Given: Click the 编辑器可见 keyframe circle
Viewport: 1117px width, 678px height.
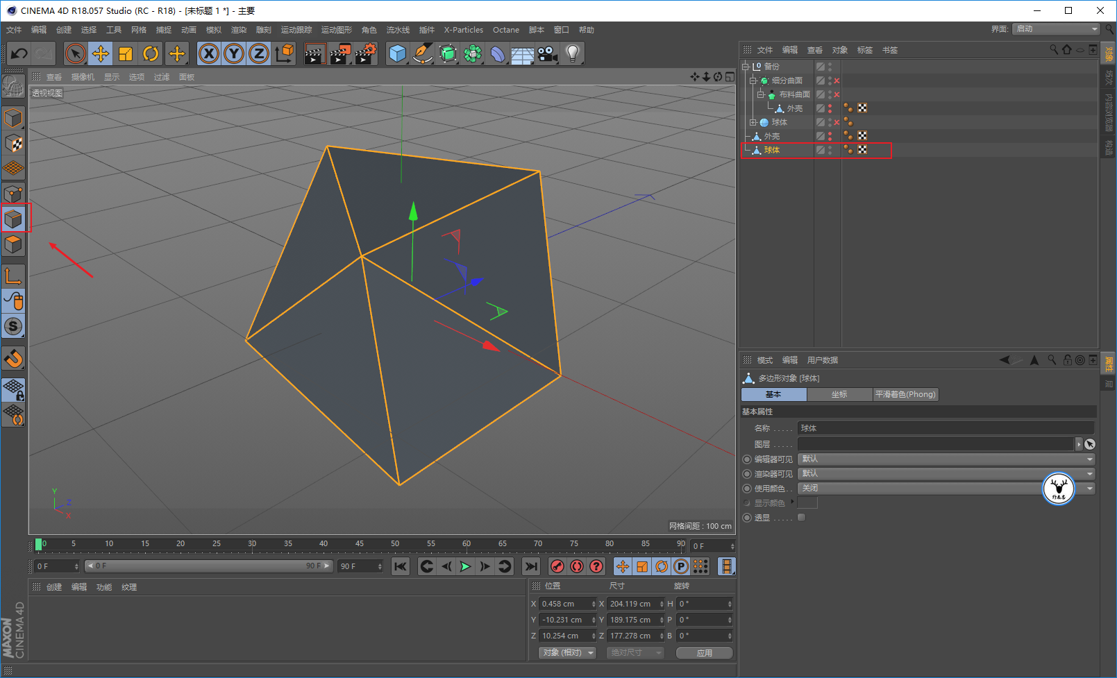Looking at the screenshot, I should point(747,459).
